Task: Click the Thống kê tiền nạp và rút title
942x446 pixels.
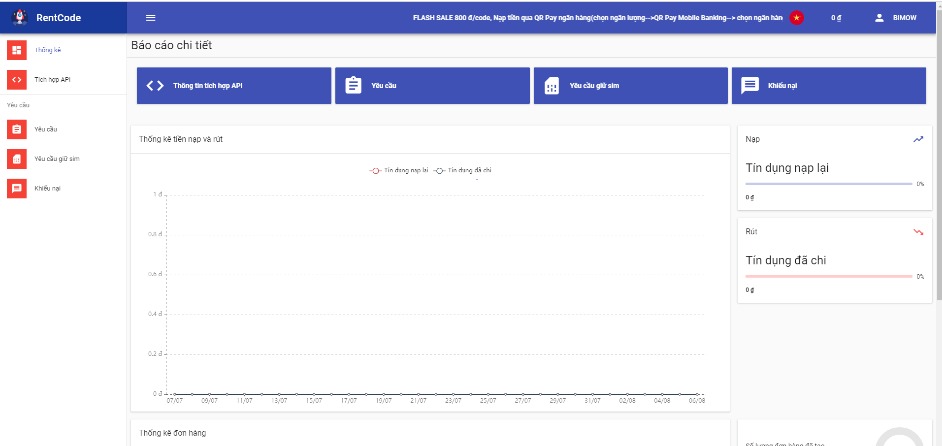Action: coord(181,139)
